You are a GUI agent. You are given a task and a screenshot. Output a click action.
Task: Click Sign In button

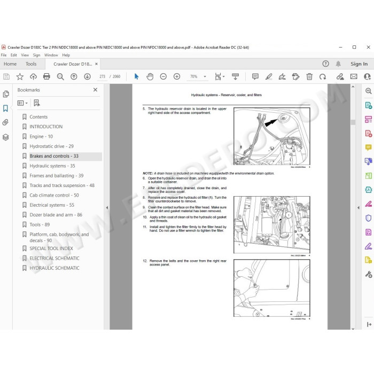point(359,64)
